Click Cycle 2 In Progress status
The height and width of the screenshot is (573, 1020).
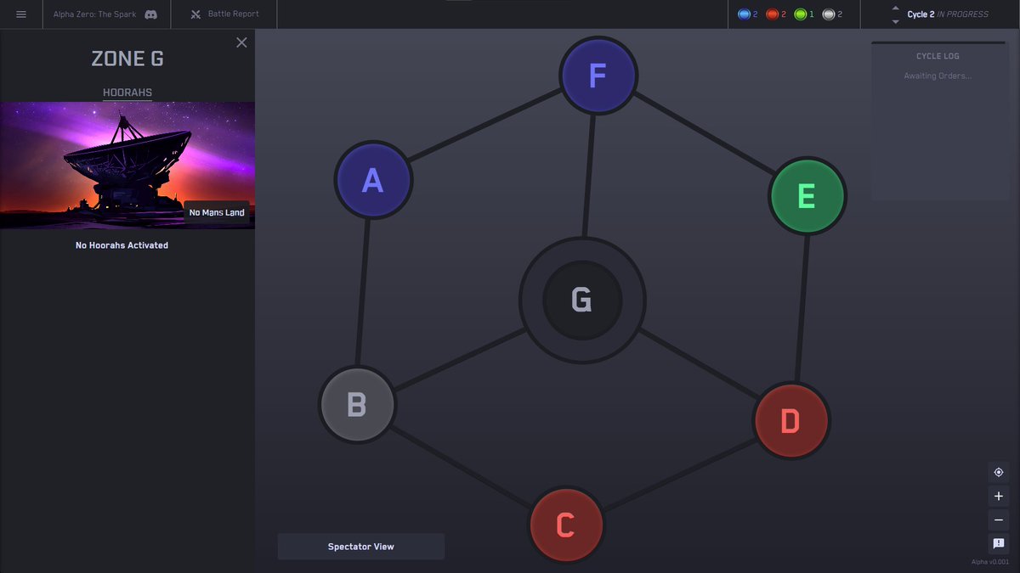coord(948,14)
